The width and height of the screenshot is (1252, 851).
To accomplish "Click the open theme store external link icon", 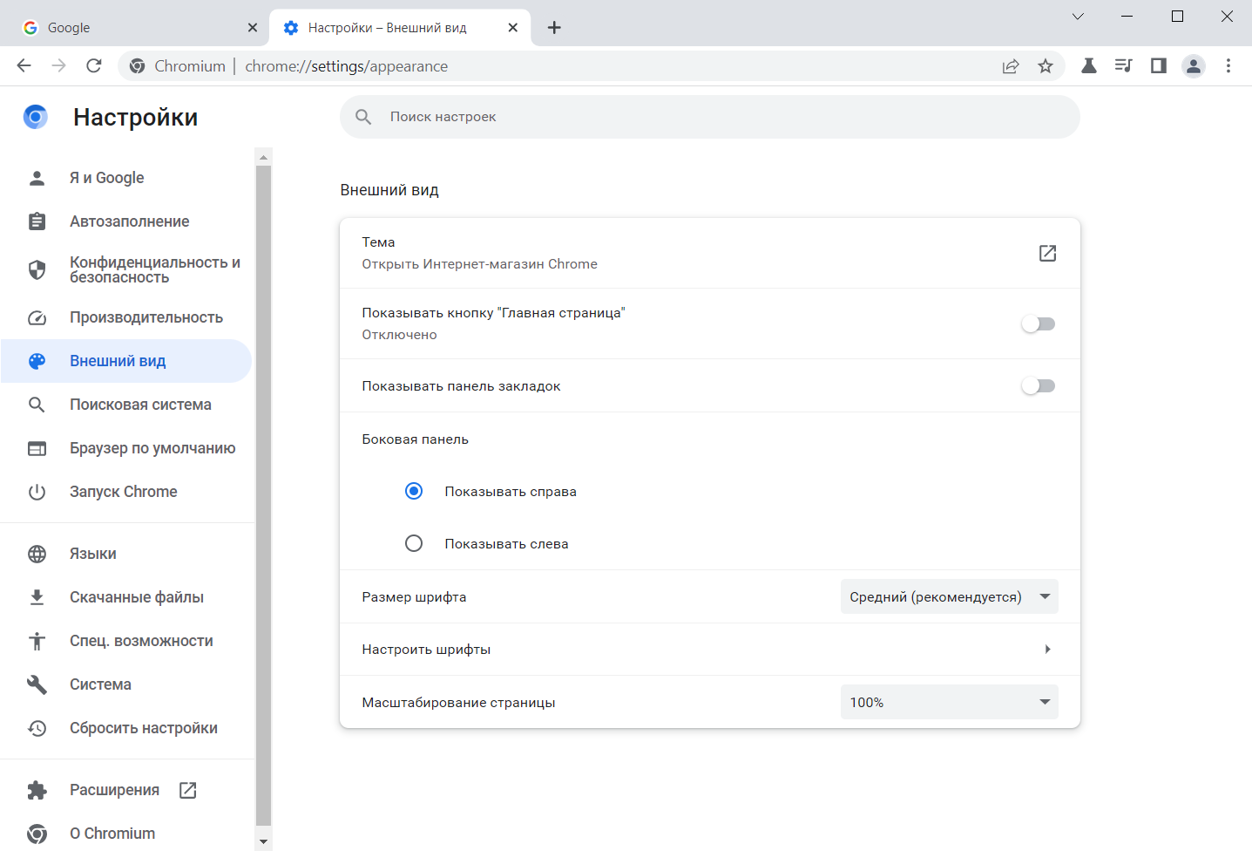I will point(1047,253).
